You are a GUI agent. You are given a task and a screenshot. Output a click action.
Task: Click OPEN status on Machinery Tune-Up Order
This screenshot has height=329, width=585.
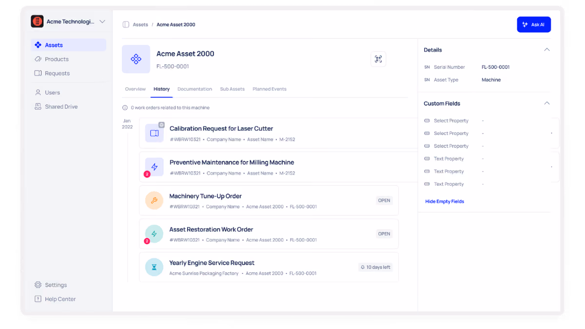click(384, 200)
